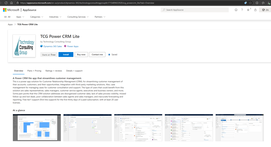
Task: Open Ratings + reviews tab
Action: point(54,71)
